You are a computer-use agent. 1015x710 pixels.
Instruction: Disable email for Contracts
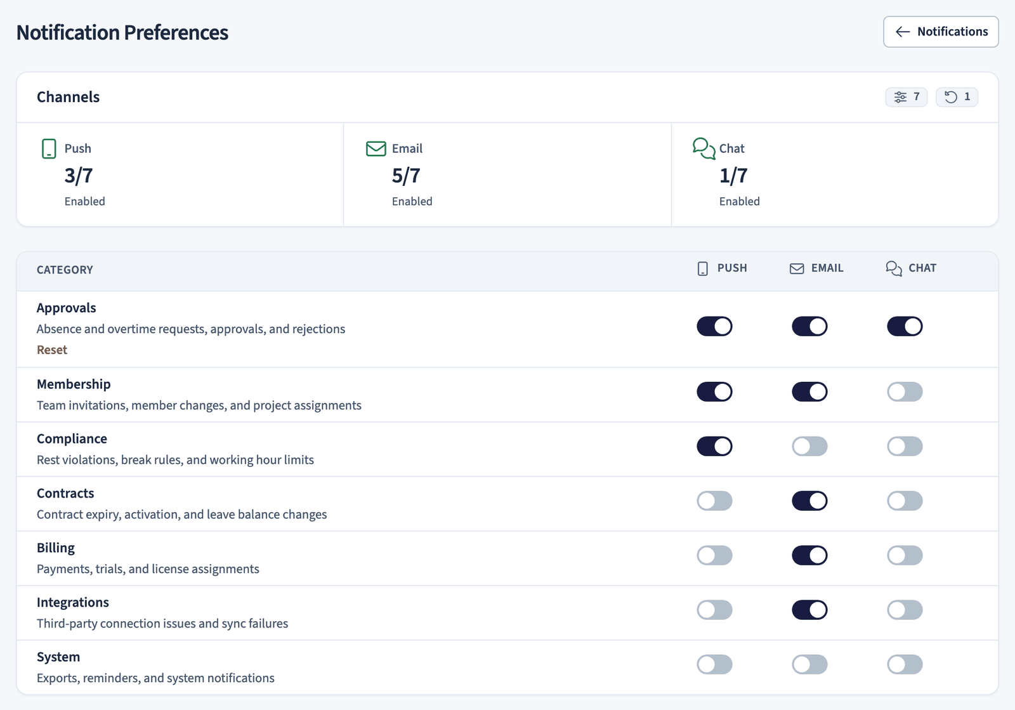(809, 501)
